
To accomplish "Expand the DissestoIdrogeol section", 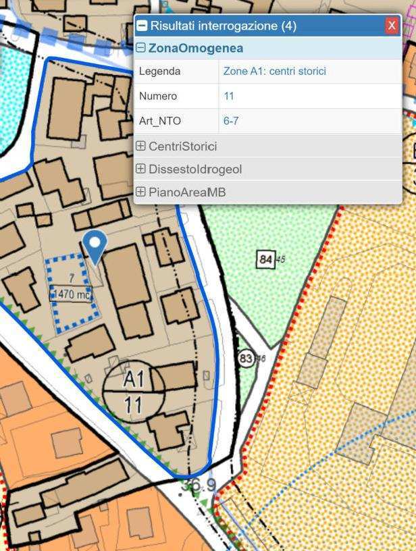I will point(140,169).
